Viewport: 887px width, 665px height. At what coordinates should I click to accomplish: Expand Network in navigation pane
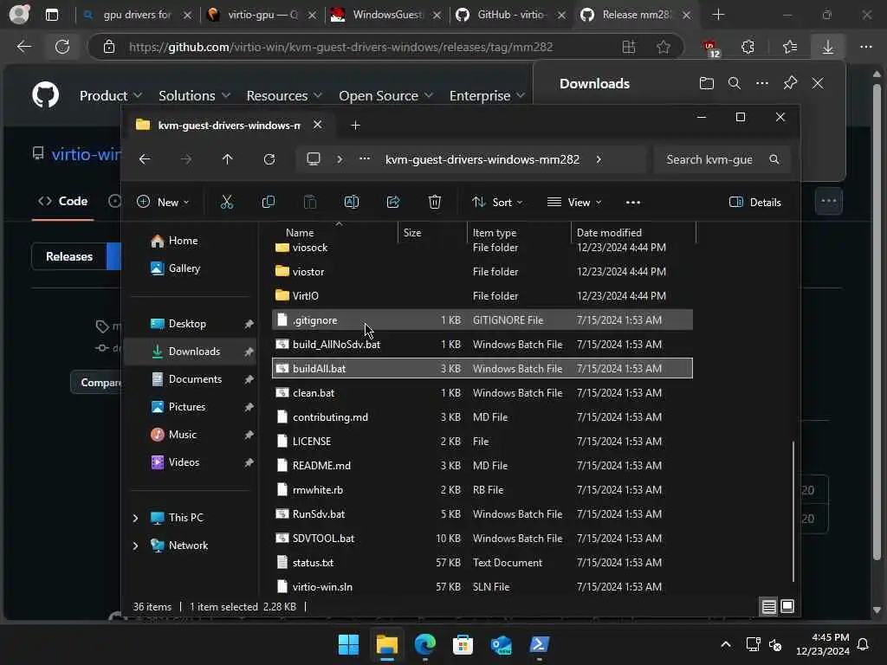(x=136, y=546)
